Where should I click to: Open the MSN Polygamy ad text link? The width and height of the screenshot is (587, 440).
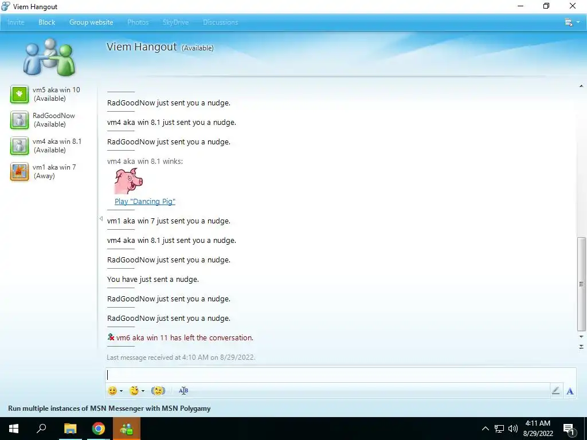(x=109, y=408)
